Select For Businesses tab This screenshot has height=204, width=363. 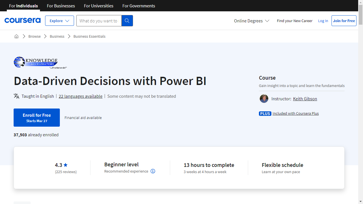coord(61,6)
